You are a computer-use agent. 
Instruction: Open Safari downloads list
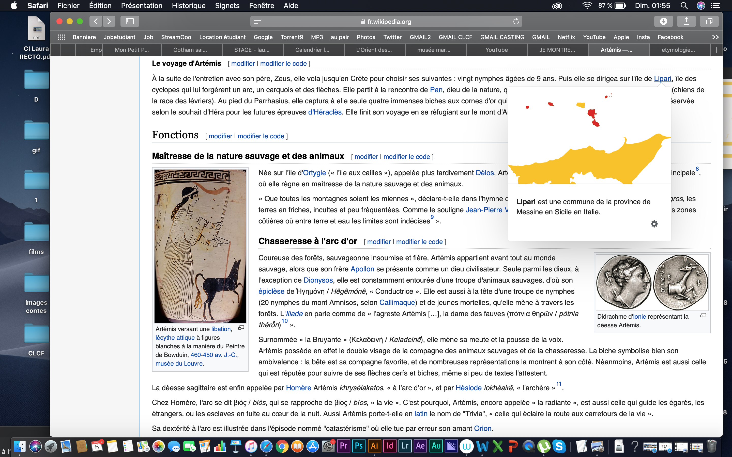click(663, 21)
